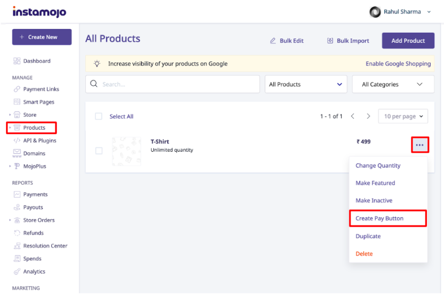This screenshot has height=297, width=444.
Task: Click the Analytics icon in sidebar
Action: [x=17, y=272]
